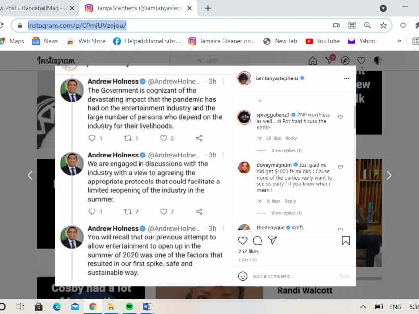This screenshot has height=314, width=419.
Task: Open Spotify from the Windows taskbar
Action: pyautogui.click(x=129, y=307)
